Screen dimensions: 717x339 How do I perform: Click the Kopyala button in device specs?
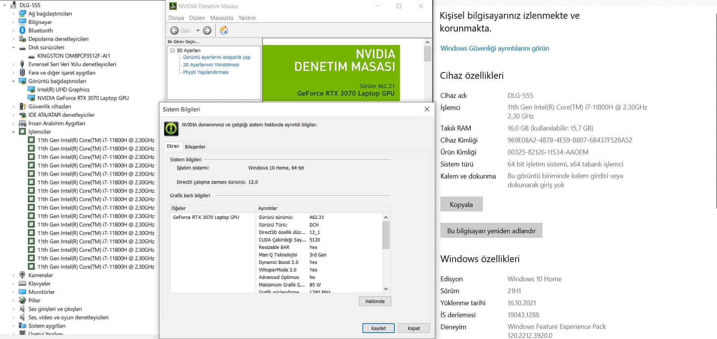[461, 204]
